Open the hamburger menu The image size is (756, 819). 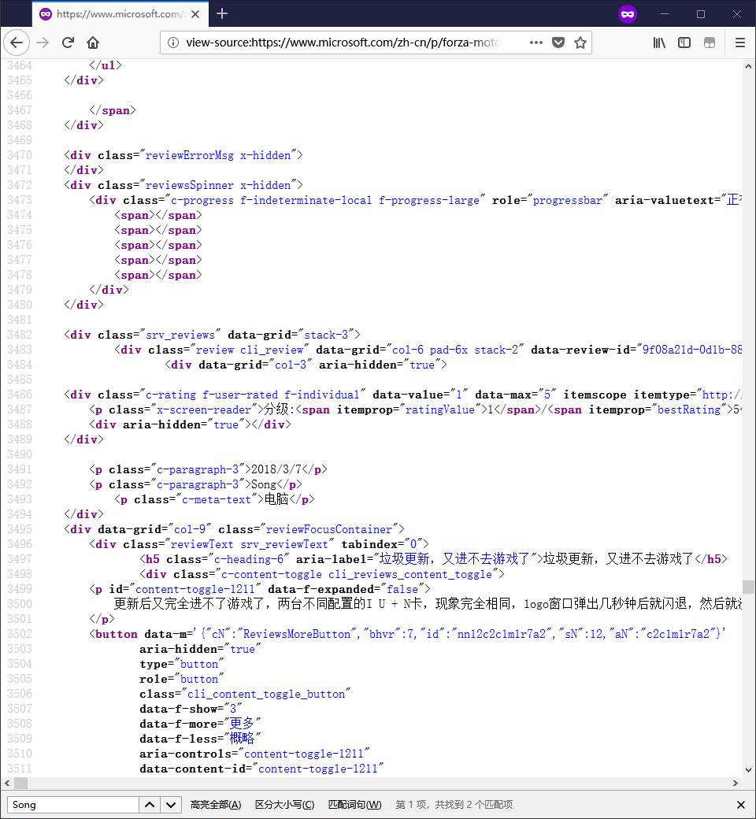click(x=740, y=43)
